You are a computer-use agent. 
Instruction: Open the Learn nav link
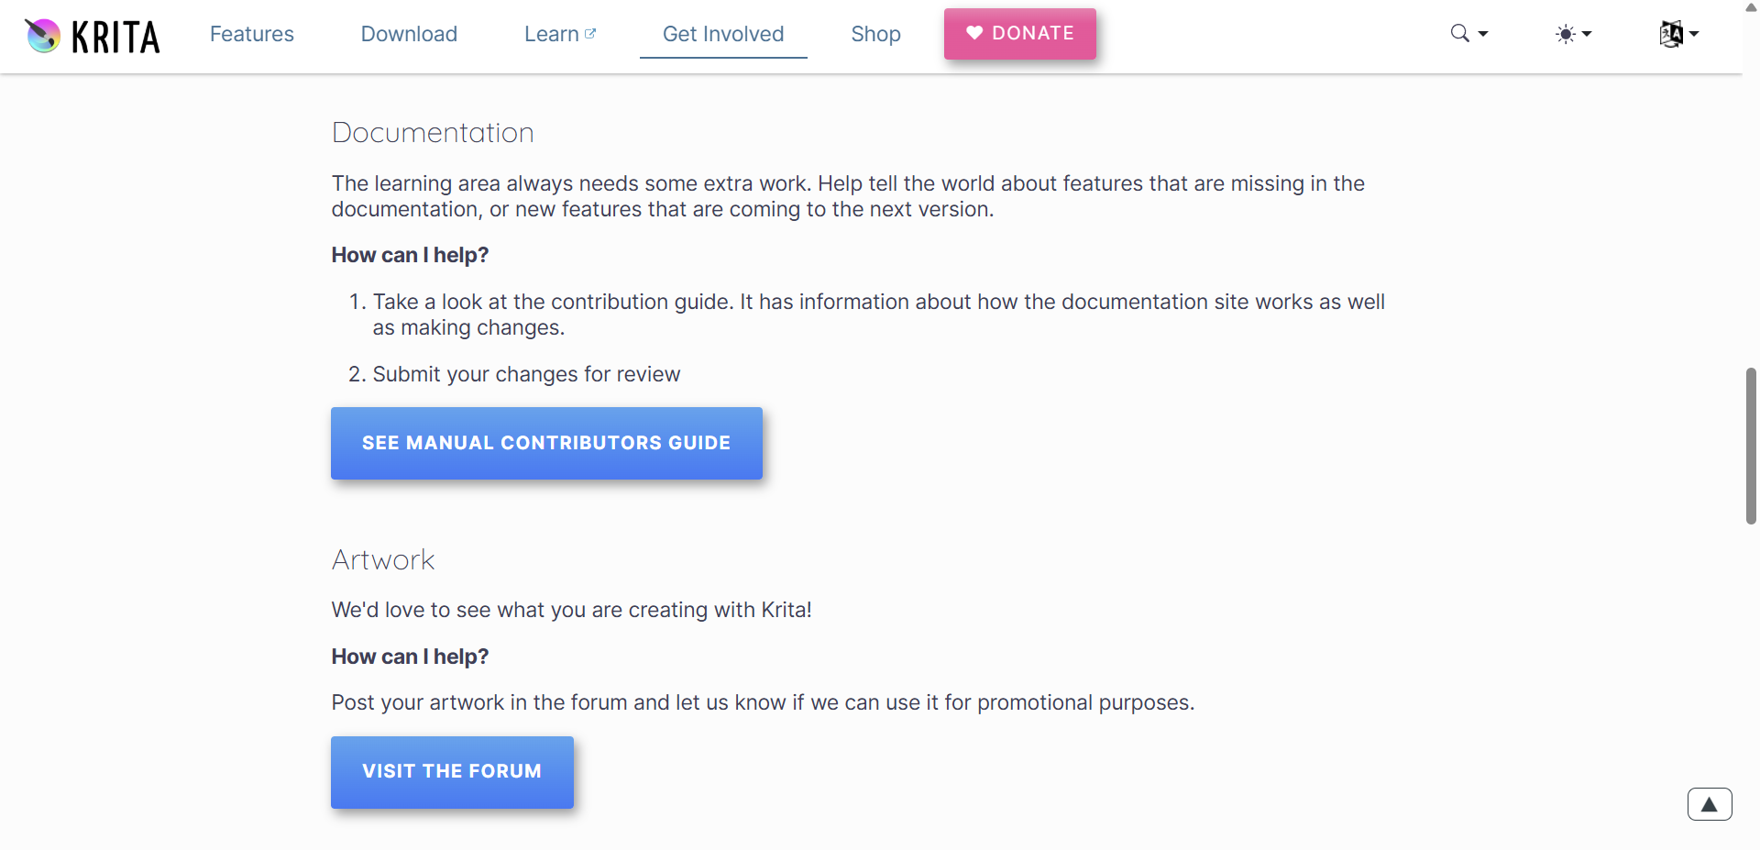[551, 34]
